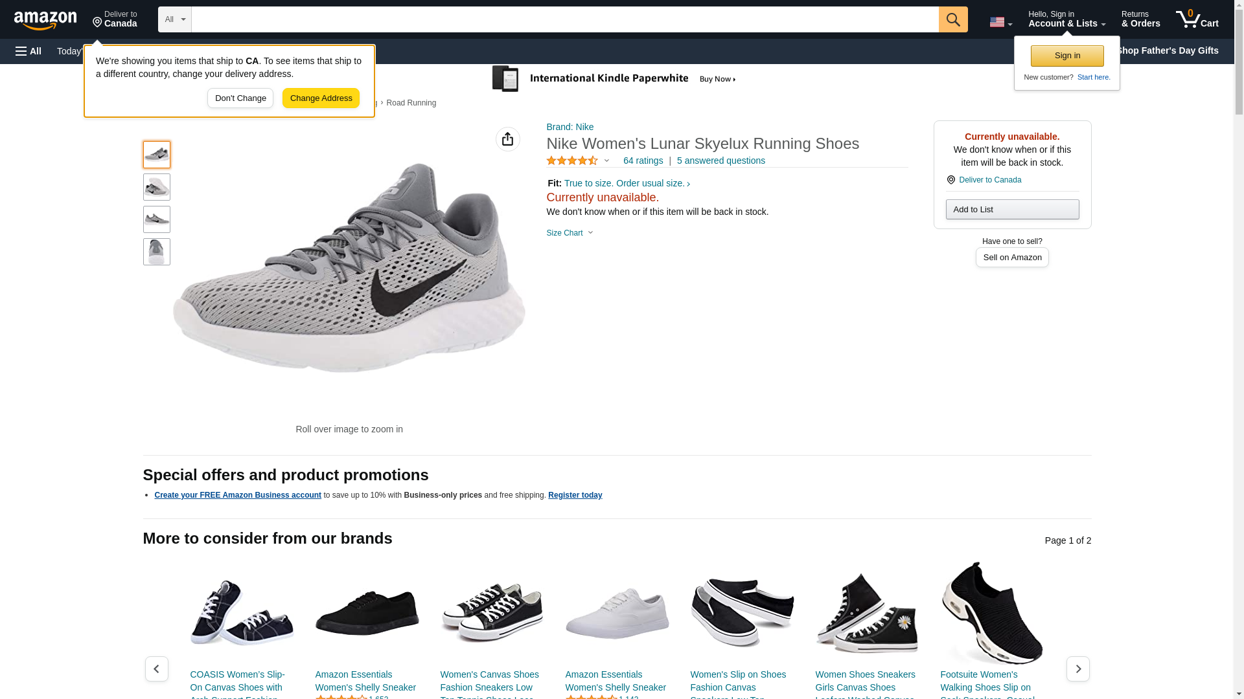Click the search magnifier button
The height and width of the screenshot is (699, 1244).
pos(952,19)
